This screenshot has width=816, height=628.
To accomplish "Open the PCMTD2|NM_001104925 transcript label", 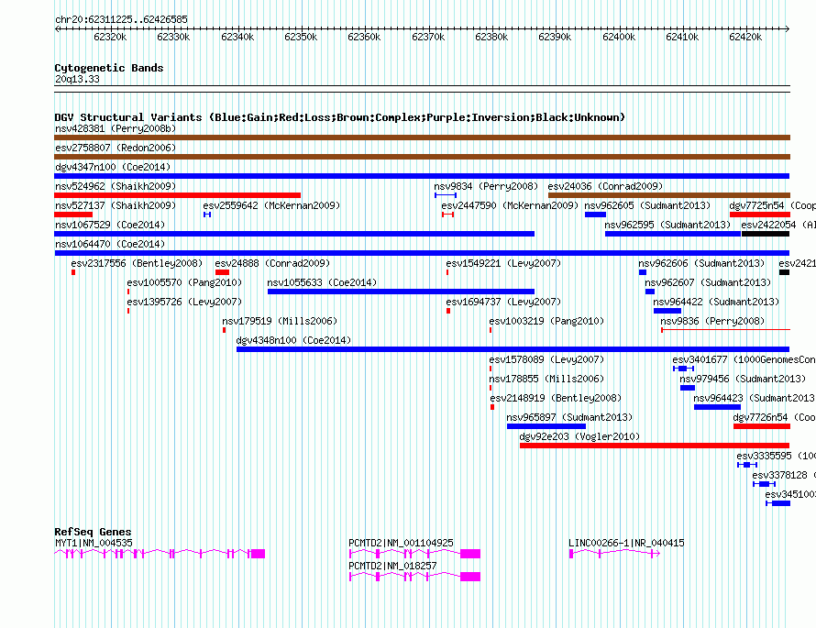I will click(401, 543).
